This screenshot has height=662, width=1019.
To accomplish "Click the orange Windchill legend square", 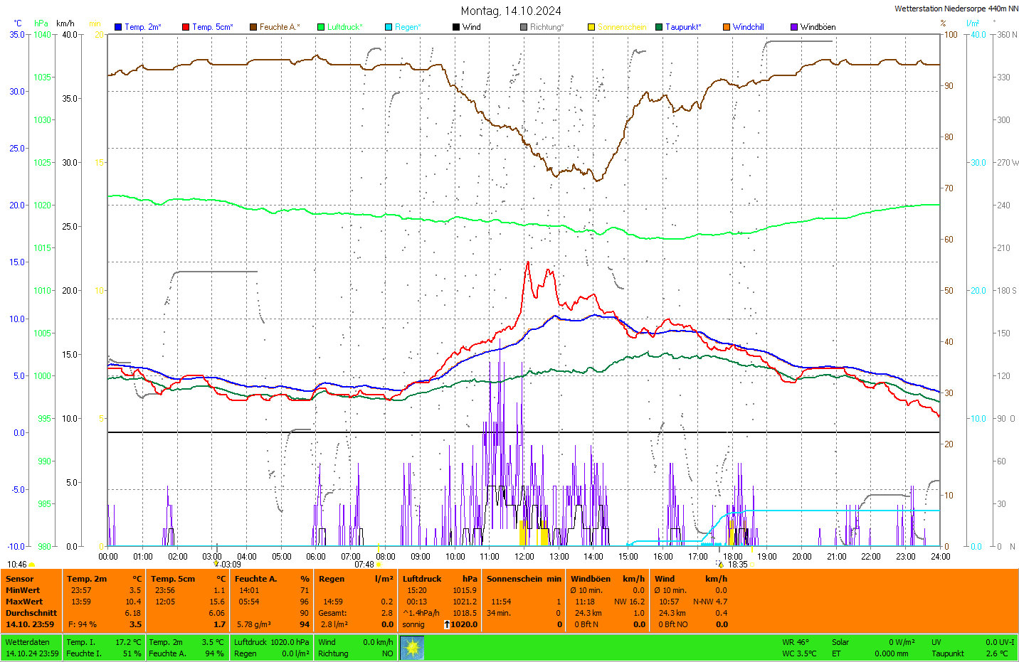I will [727, 27].
